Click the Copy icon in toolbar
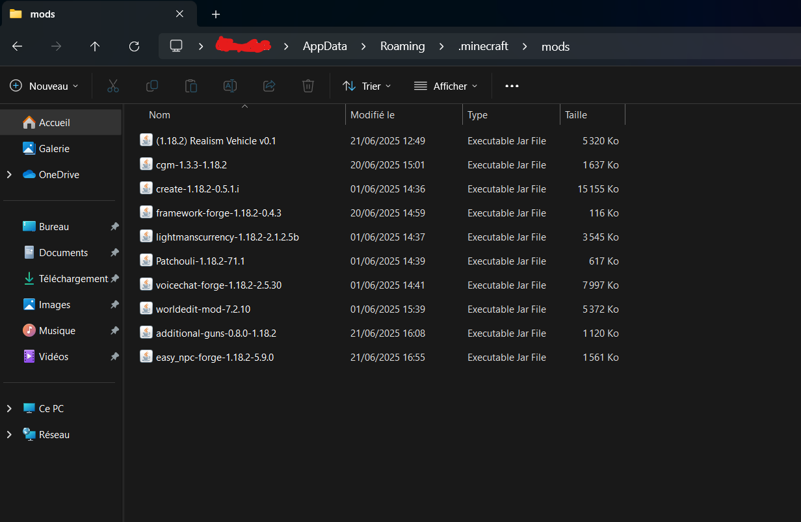This screenshot has height=522, width=801. click(152, 86)
